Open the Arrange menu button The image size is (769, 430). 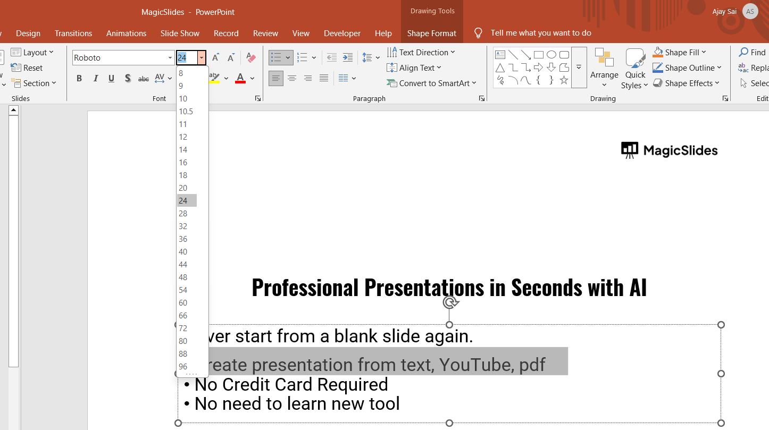pyautogui.click(x=604, y=68)
